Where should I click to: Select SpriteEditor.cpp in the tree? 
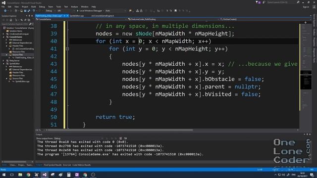point(22,81)
